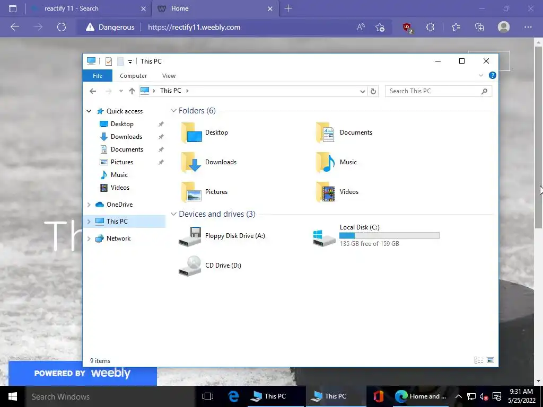543x407 pixels.
Task: Refresh the This PC address bar
Action: point(373,91)
